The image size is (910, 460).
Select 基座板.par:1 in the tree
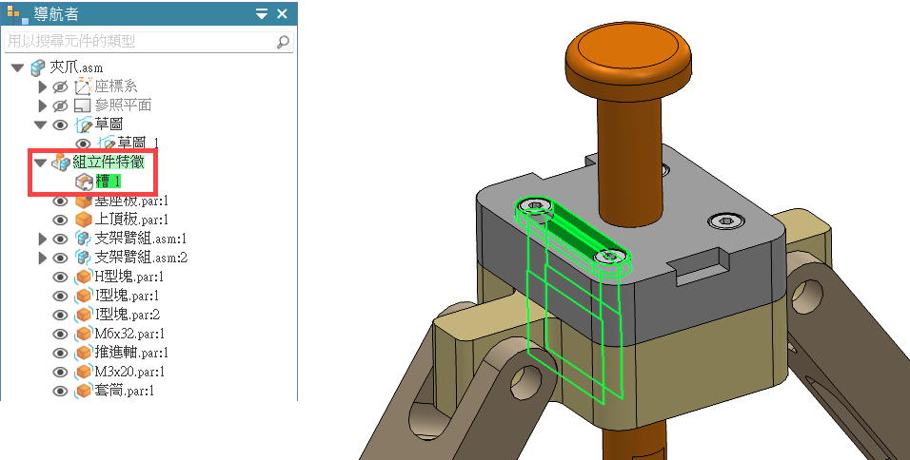tap(131, 201)
